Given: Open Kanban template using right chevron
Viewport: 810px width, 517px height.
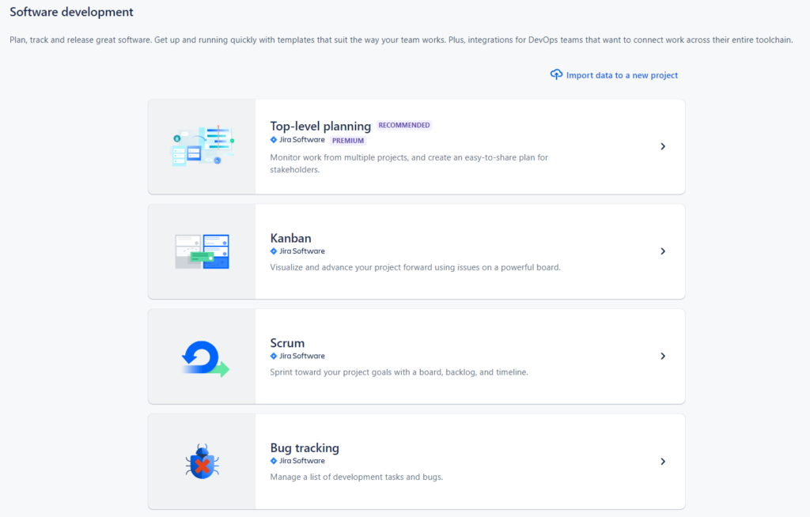Looking at the screenshot, I should coord(663,251).
